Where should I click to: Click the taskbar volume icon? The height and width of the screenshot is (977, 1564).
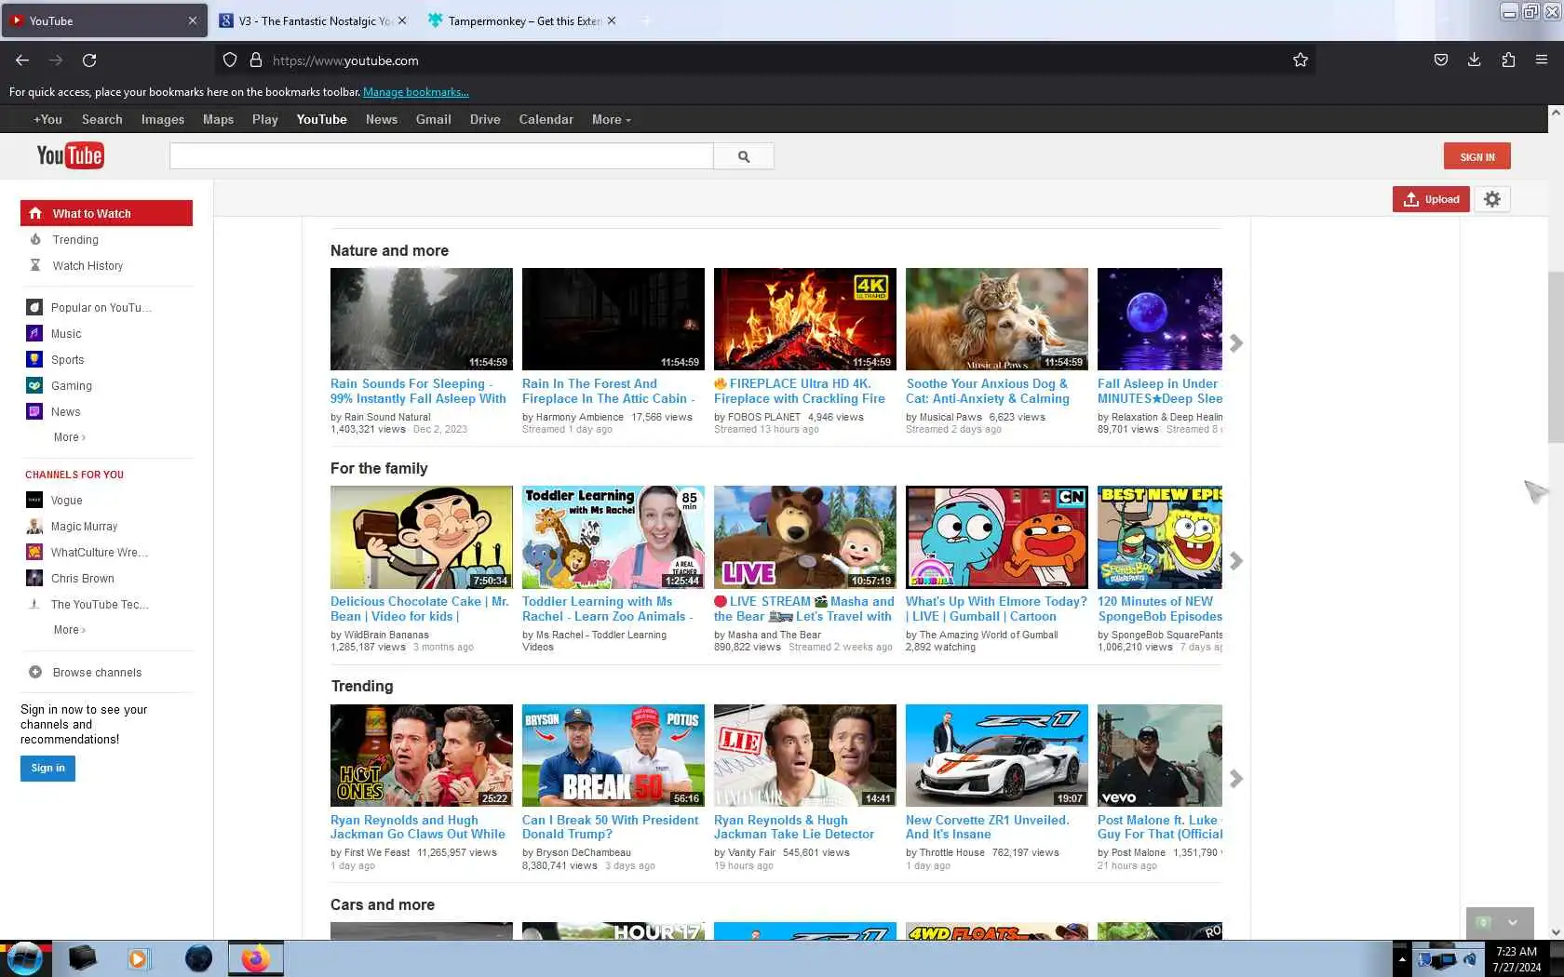[1469, 959]
